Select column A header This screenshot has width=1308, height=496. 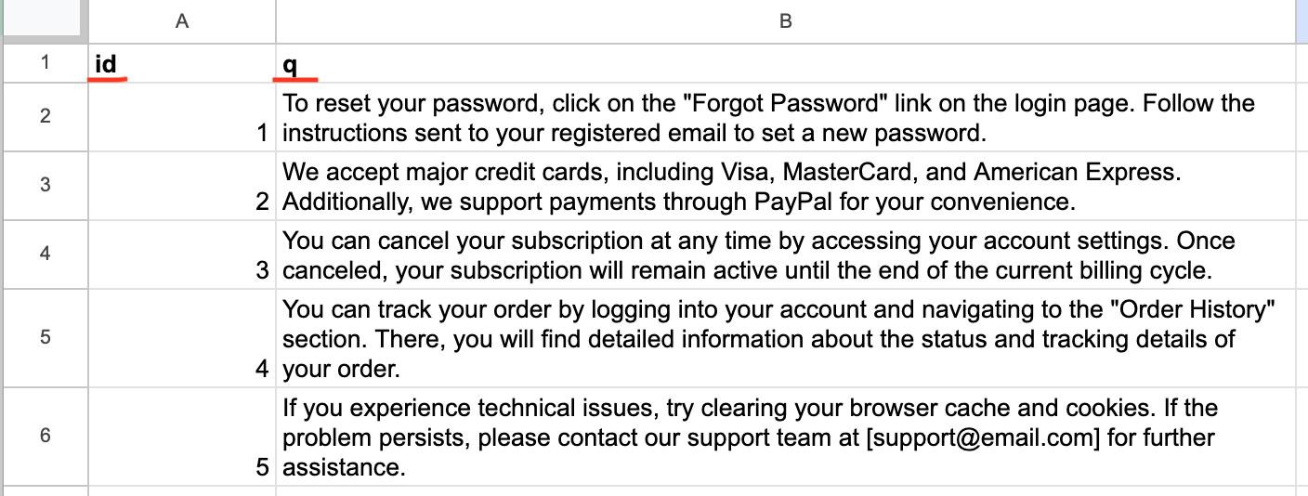(182, 20)
